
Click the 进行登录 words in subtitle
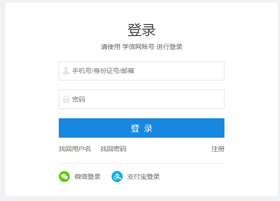tap(169, 47)
